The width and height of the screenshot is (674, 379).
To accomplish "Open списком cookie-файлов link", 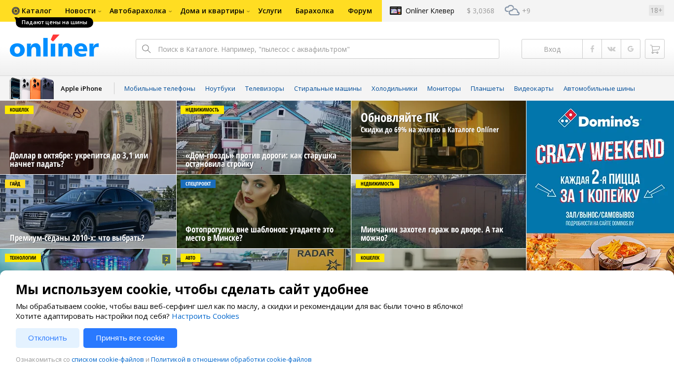I will pos(108,359).
